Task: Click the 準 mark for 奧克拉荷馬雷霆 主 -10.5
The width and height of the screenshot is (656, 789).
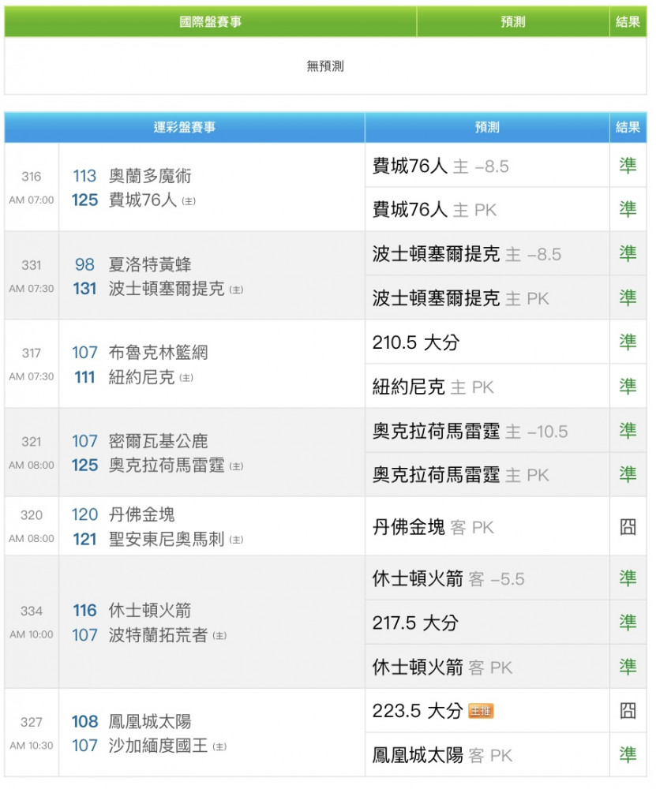Action: (x=628, y=431)
